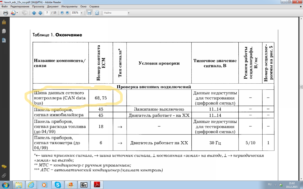
Task: Switch to Skype in the taskbar
Action: (58, 185)
